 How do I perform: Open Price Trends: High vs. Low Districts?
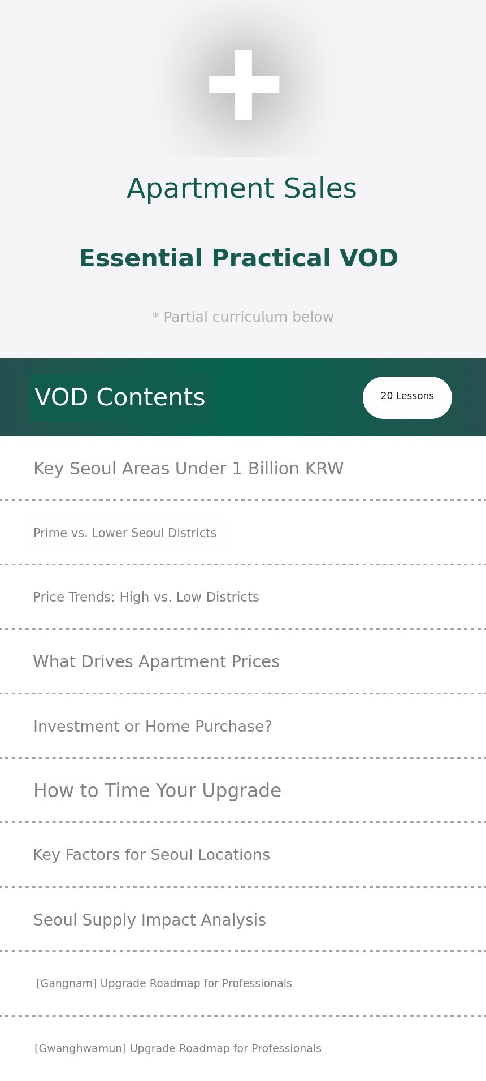146,598
